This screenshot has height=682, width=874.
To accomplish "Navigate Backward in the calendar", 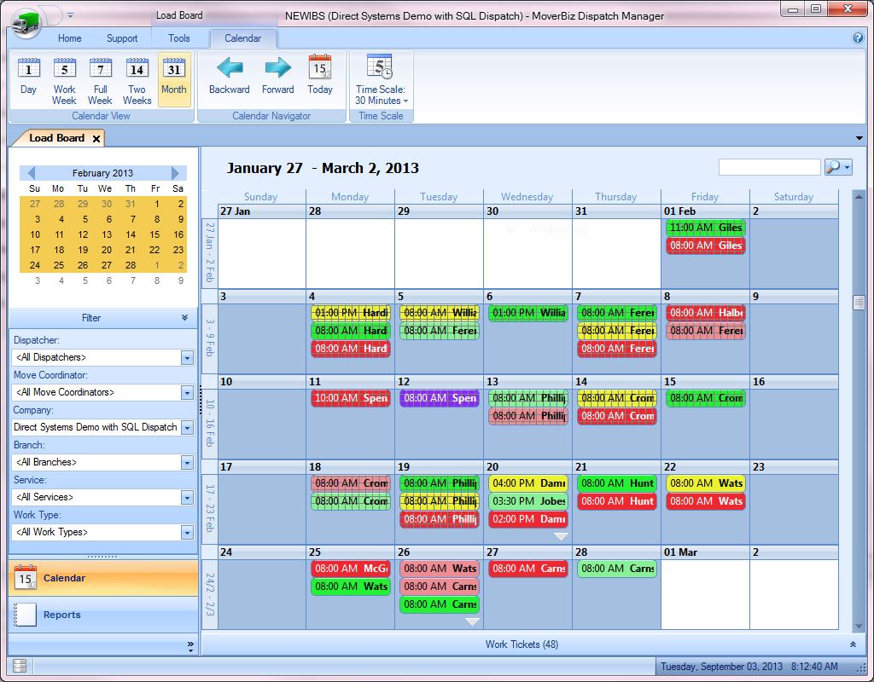I will pos(229,77).
